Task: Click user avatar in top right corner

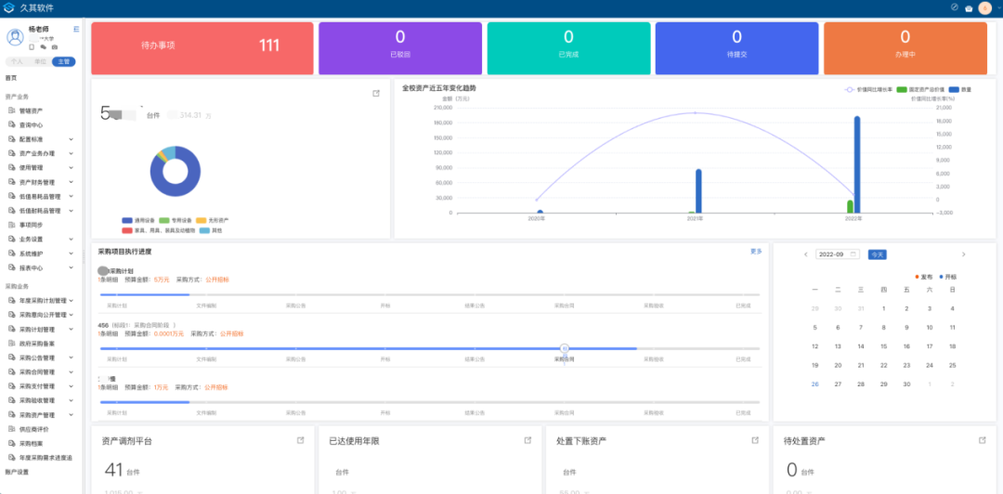Action: tap(985, 8)
